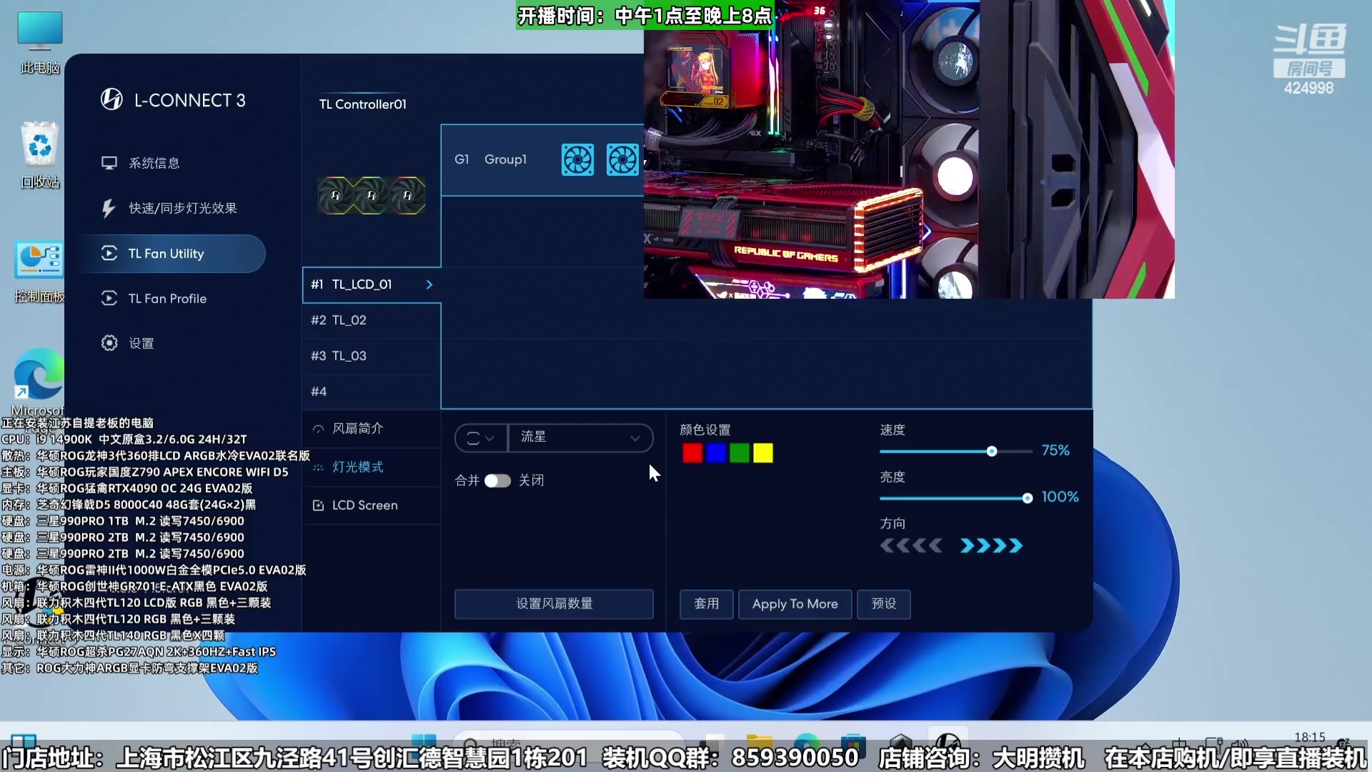Open the 流星 lighting effect dropdown
This screenshot has width=1372, height=772.
580,437
